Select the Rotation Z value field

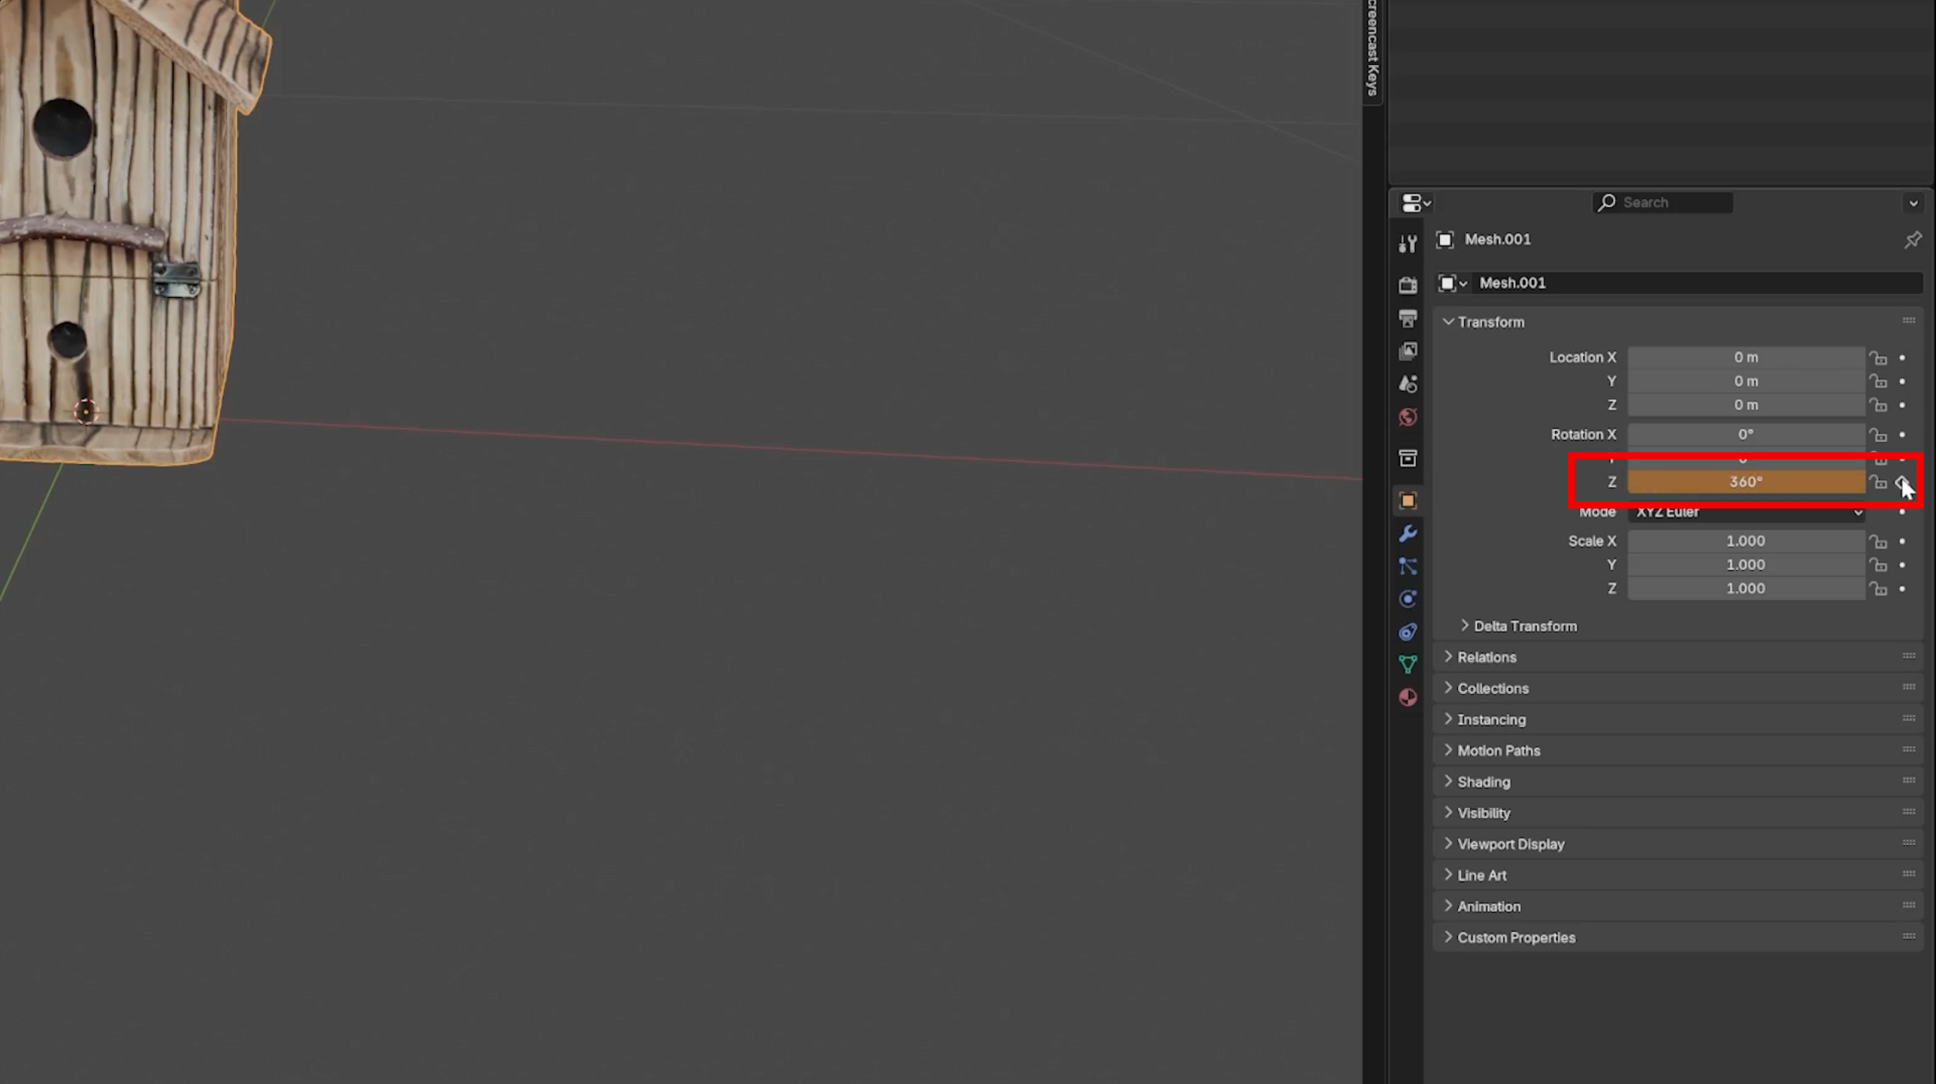[x=1747, y=482]
